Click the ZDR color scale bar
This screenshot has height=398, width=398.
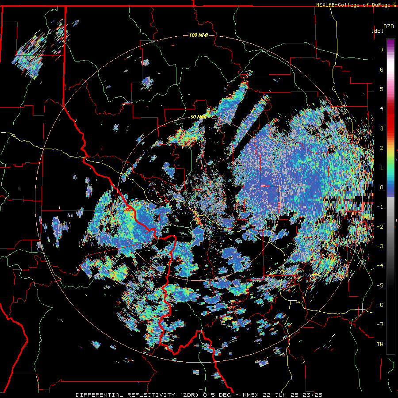coord(390,196)
